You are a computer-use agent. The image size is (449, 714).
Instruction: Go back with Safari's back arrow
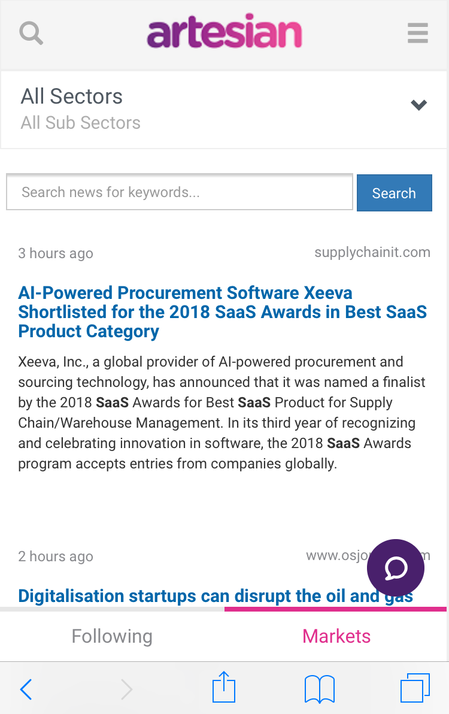pyautogui.click(x=26, y=689)
